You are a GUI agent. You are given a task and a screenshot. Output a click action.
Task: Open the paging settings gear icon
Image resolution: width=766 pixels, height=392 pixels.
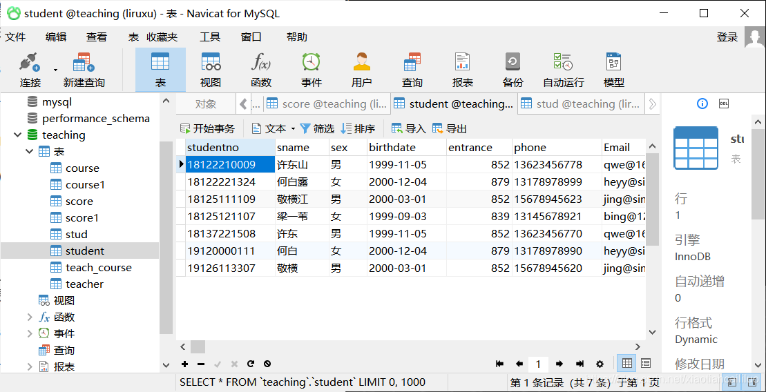600,364
